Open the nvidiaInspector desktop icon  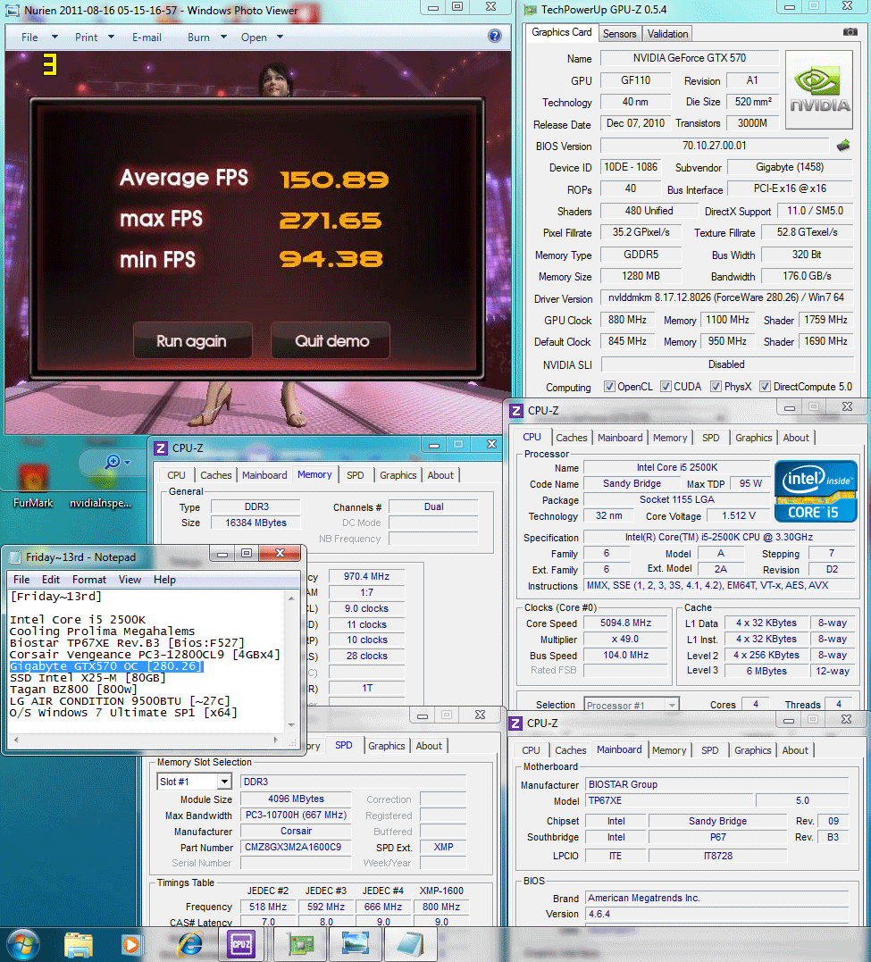pyautogui.click(x=100, y=487)
